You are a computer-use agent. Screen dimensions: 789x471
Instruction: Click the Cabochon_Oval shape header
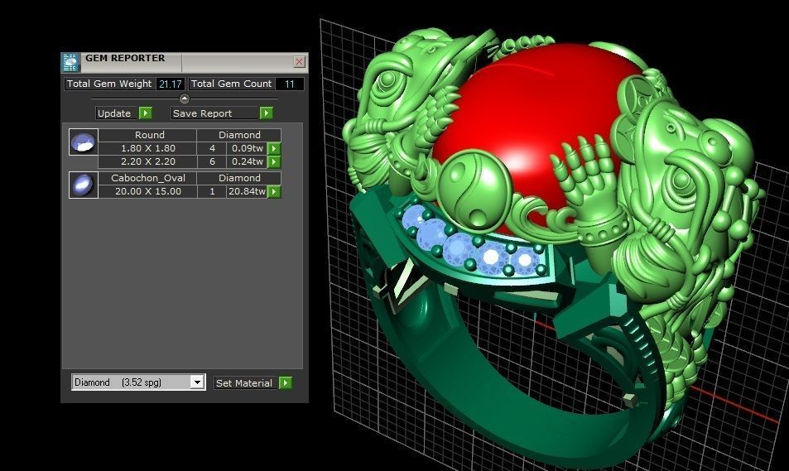pos(148,178)
